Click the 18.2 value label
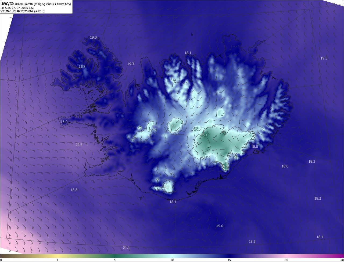Screen dimensions: 344x262 tap(318, 198)
